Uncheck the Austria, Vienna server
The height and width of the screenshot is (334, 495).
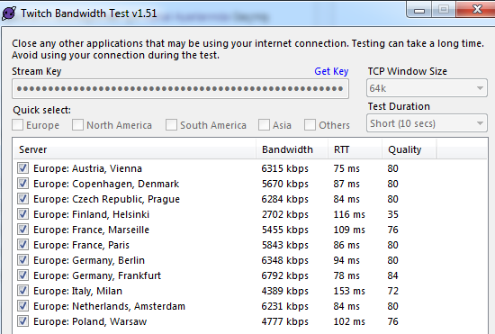[23, 168]
